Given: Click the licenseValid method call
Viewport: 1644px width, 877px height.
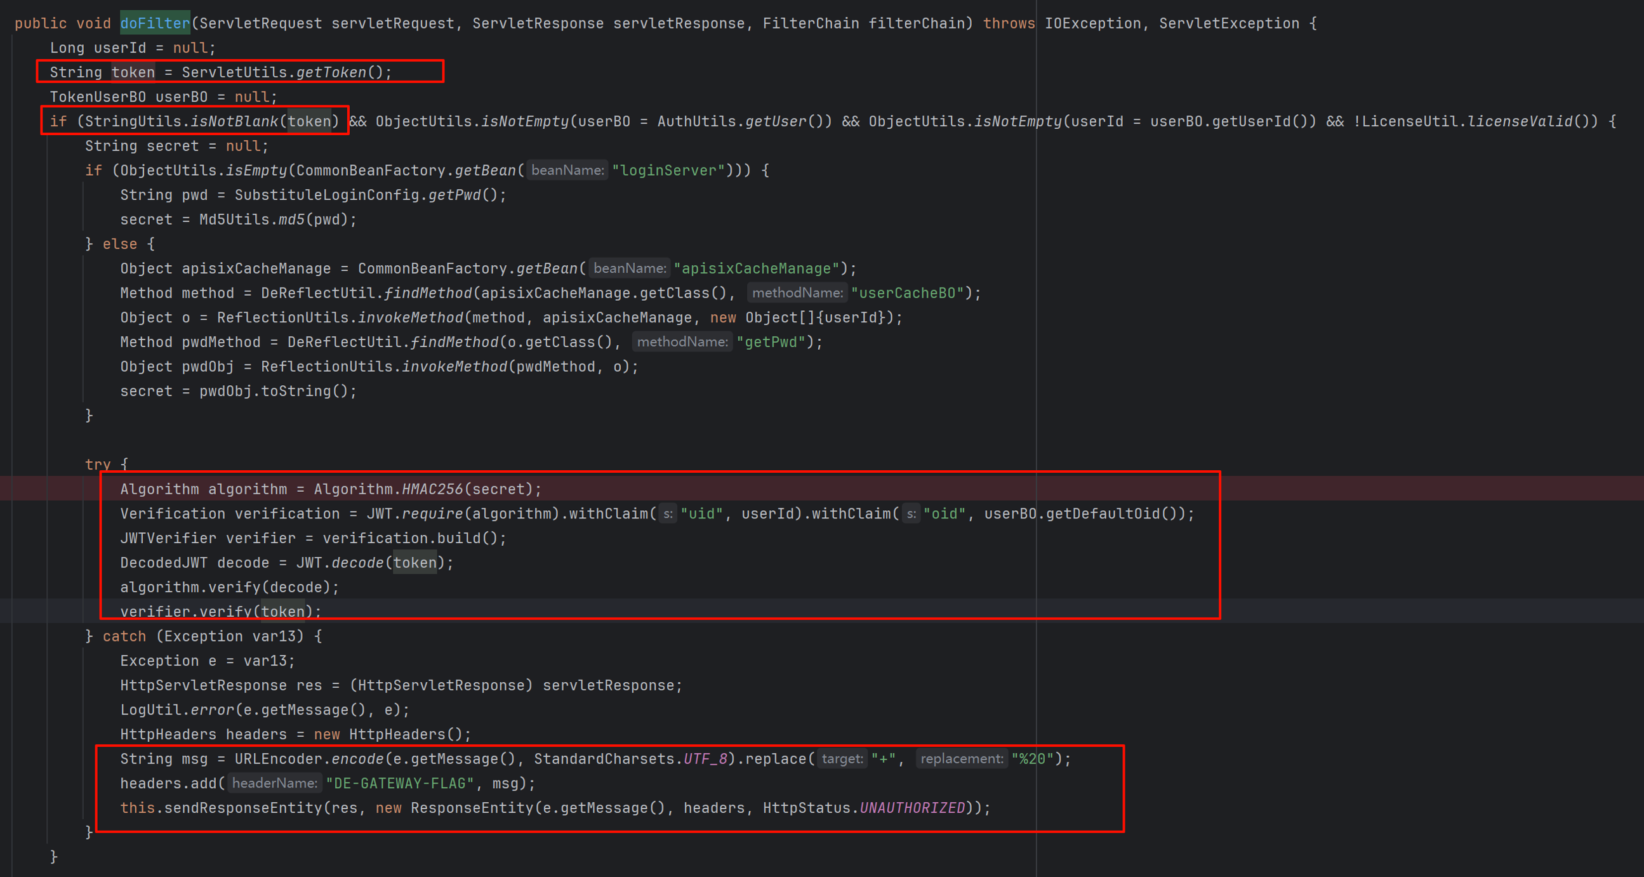Looking at the screenshot, I should coord(1520,122).
